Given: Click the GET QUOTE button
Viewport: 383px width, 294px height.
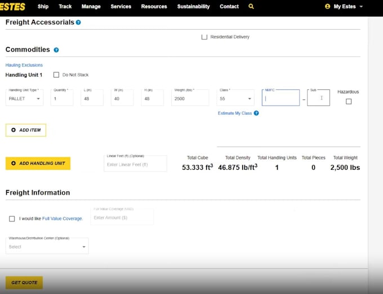Looking at the screenshot, I should [24, 283].
